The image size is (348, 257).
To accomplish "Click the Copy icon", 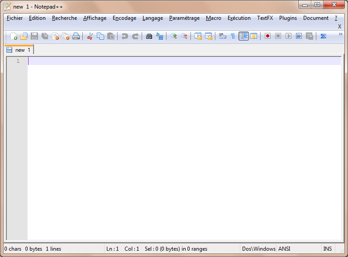I will [100, 36].
